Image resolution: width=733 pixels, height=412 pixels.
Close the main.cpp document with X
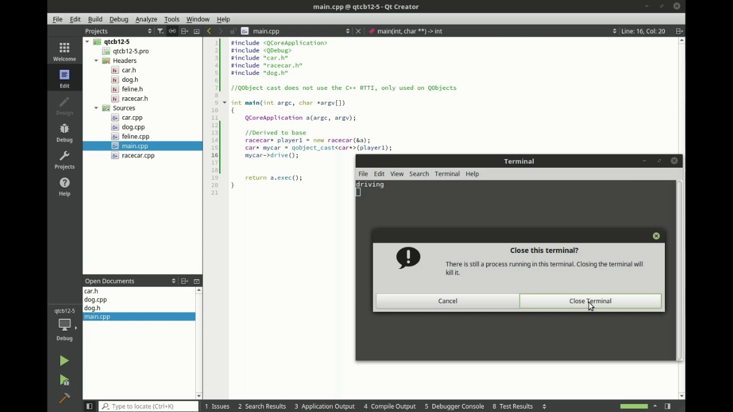(358, 31)
